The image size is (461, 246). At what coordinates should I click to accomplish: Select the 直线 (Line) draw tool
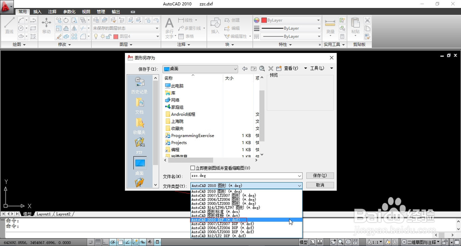9,25
